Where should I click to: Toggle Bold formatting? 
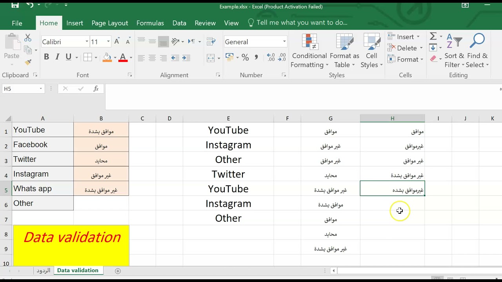[x=46, y=57]
